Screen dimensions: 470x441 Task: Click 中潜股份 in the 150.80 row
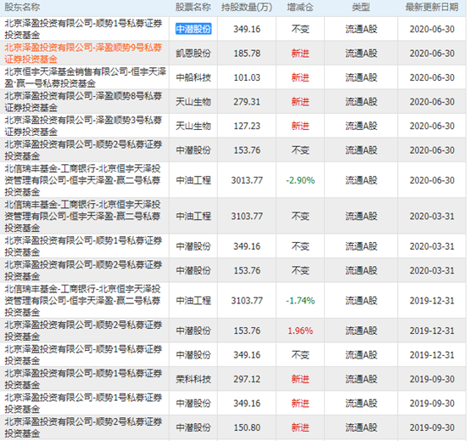193,427
